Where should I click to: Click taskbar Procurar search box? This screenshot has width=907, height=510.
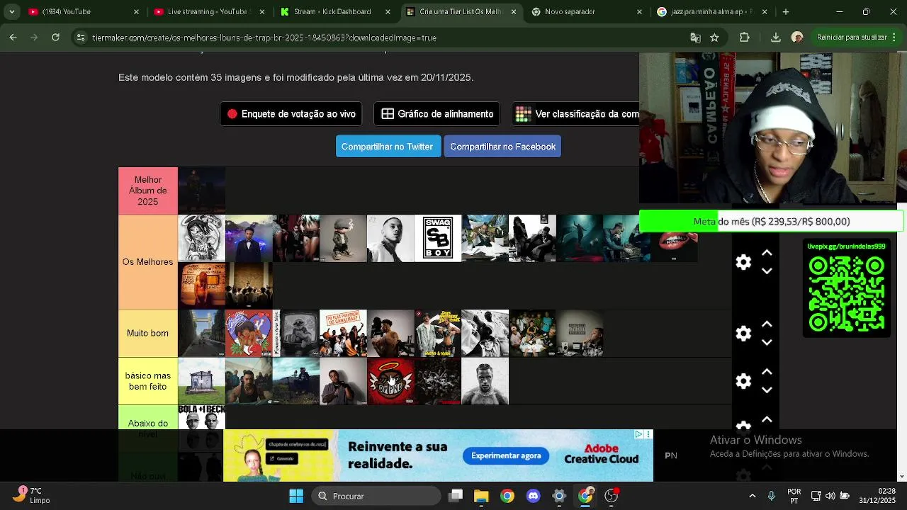coord(376,496)
